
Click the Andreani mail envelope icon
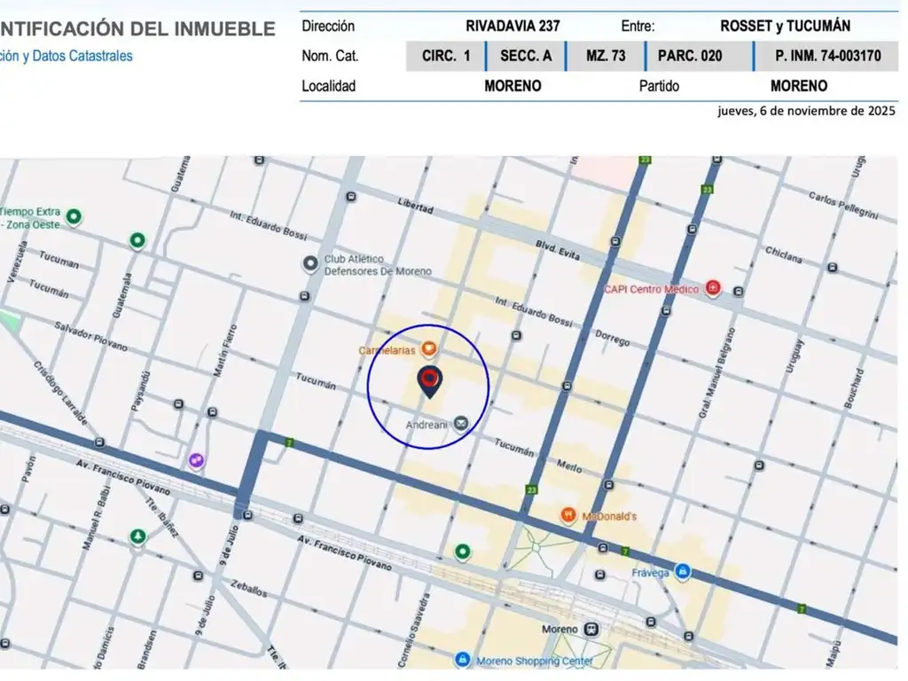click(461, 424)
